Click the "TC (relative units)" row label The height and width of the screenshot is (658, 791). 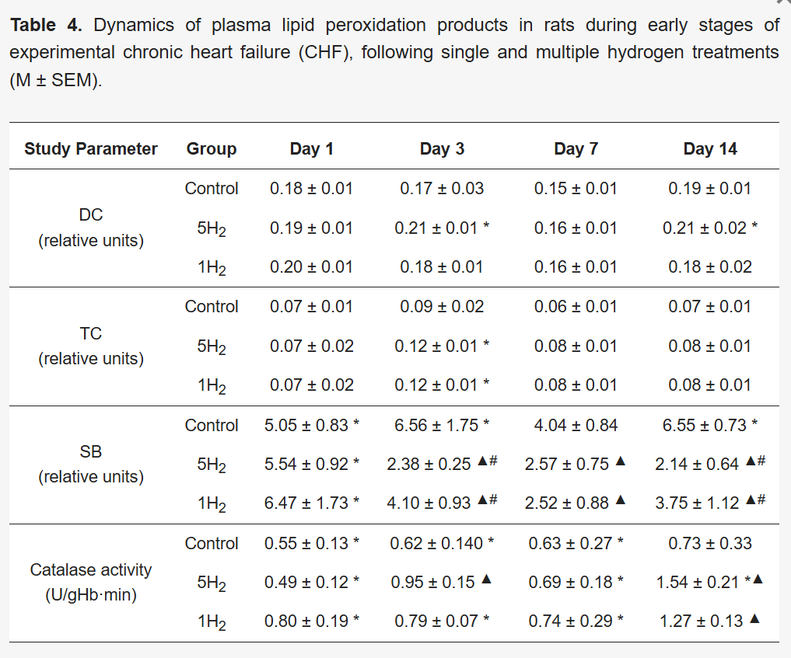(x=91, y=346)
